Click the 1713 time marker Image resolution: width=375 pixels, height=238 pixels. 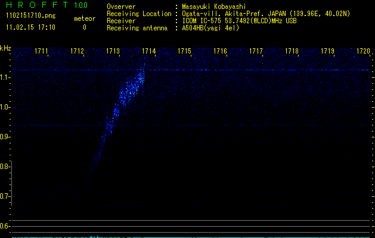click(113, 52)
